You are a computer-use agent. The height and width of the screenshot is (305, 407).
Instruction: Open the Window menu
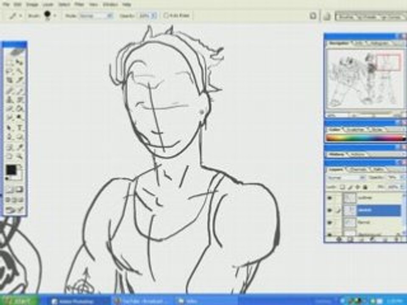pos(110,4)
